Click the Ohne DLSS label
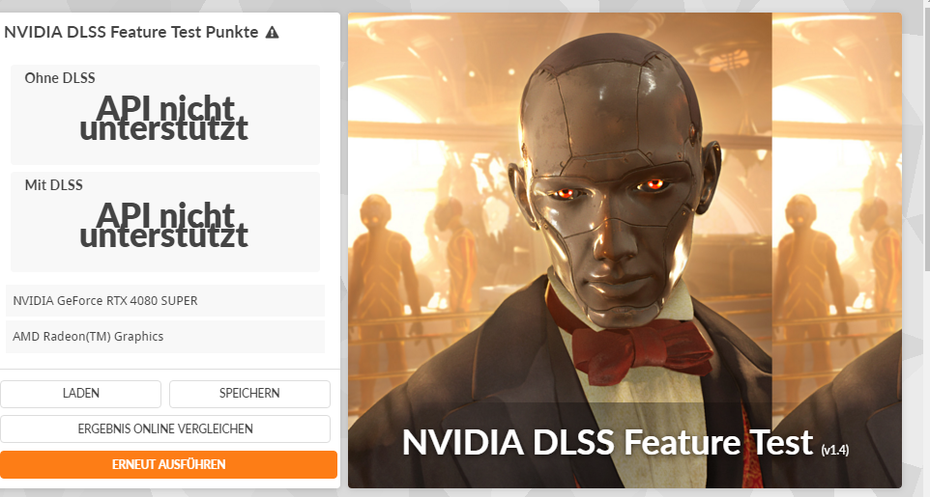 [x=60, y=78]
